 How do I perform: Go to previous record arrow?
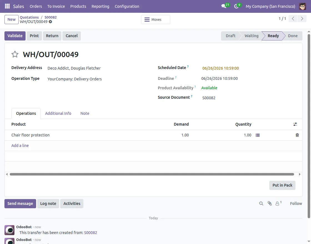(x=293, y=19)
